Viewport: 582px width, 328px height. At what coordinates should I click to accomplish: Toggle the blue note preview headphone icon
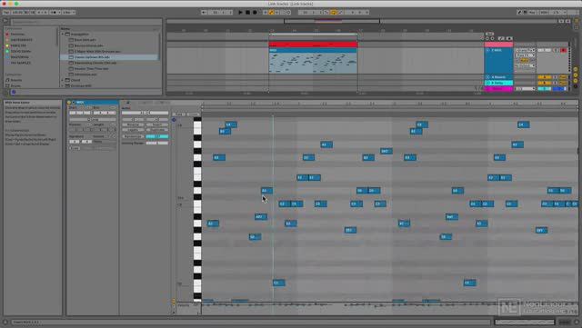tap(174, 120)
